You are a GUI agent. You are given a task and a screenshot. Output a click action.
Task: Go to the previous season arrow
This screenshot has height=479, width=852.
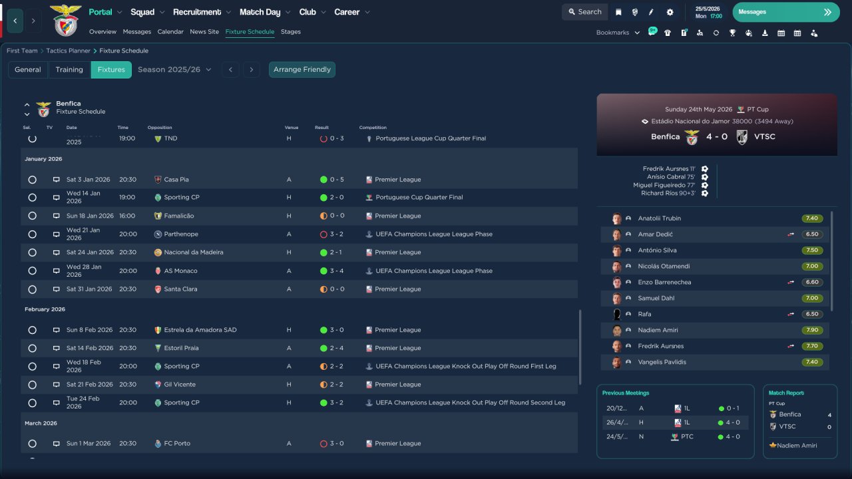[x=230, y=70]
